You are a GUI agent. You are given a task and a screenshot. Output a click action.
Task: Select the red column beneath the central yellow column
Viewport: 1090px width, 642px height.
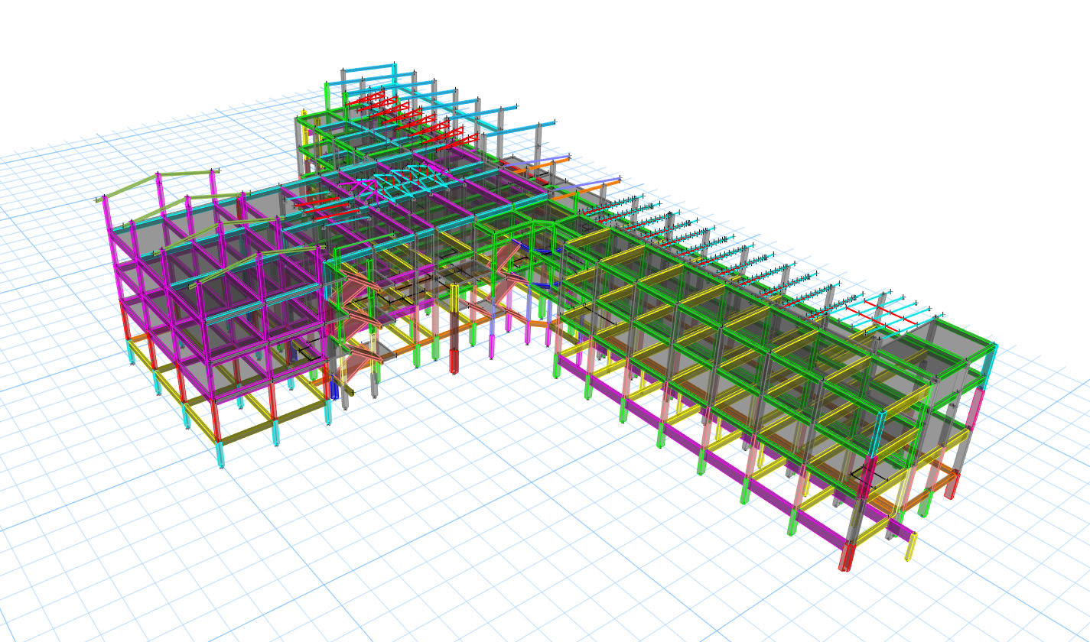click(x=454, y=361)
